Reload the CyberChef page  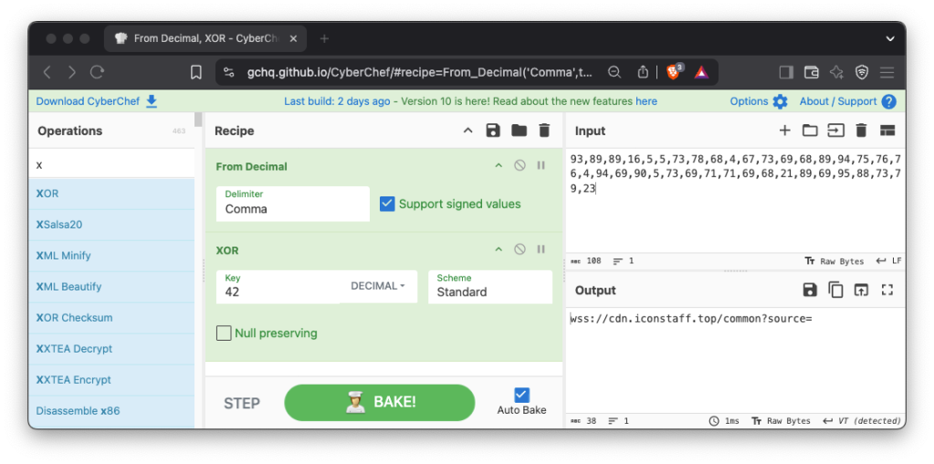97,73
